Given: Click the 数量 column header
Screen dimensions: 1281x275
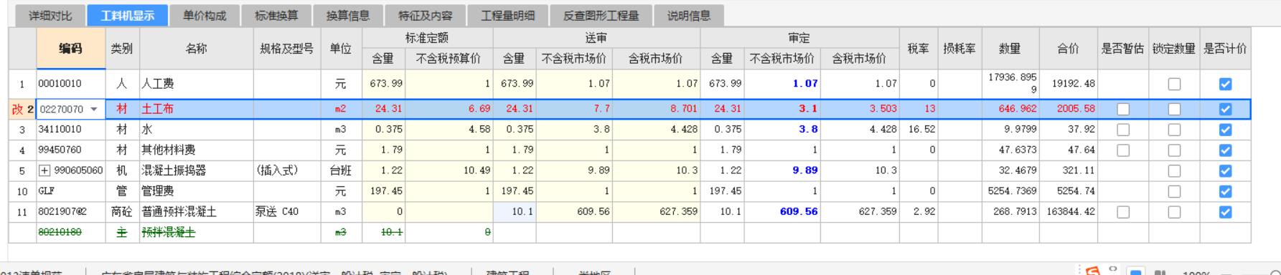Looking at the screenshot, I should point(1010,49).
